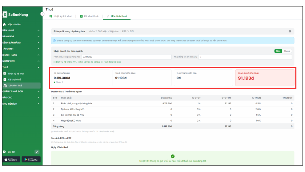Viewport: 305px width, 172px height.
Task: Open the Kê khai thuế tab
Action: click(x=89, y=16)
